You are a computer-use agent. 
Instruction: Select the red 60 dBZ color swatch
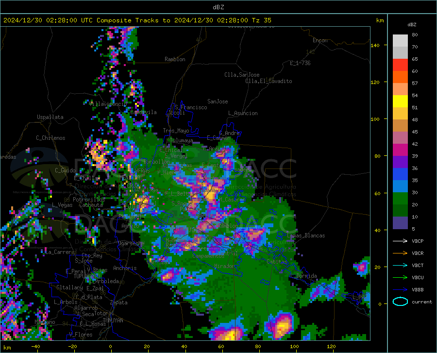tap(400, 65)
